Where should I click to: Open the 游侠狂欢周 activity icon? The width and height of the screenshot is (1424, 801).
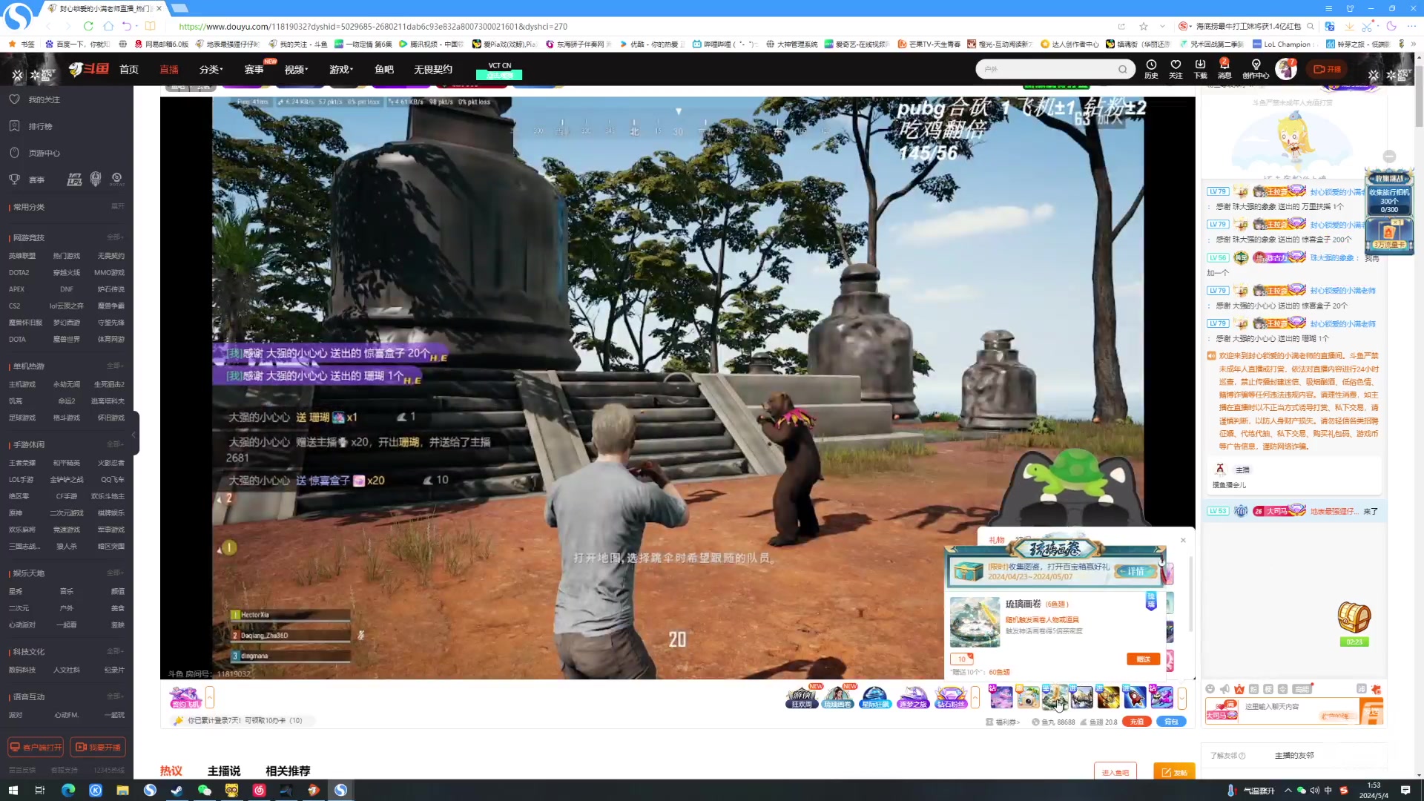[802, 697]
